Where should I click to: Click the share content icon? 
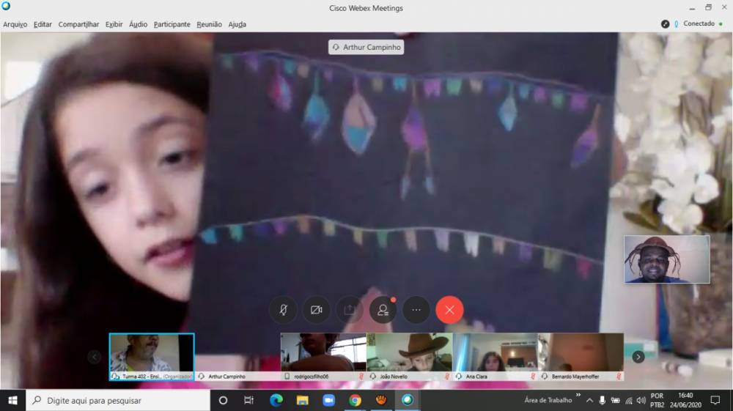(x=350, y=310)
